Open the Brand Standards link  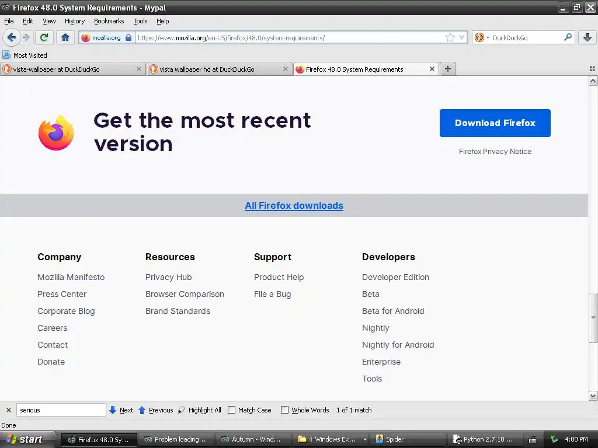tap(178, 311)
